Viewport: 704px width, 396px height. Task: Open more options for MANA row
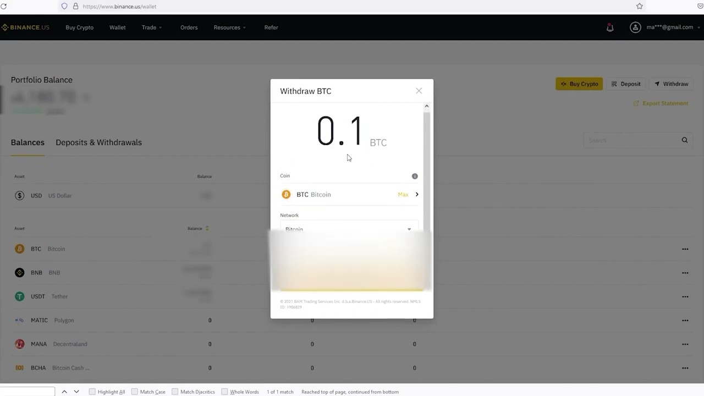pyautogui.click(x=685, y=344)
